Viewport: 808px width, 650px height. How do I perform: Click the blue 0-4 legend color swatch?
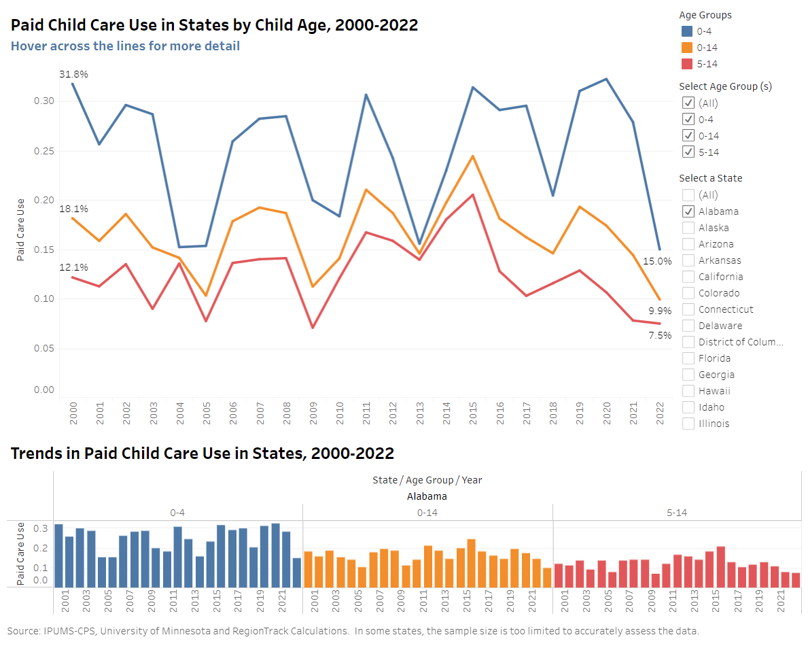coord(687,31)
